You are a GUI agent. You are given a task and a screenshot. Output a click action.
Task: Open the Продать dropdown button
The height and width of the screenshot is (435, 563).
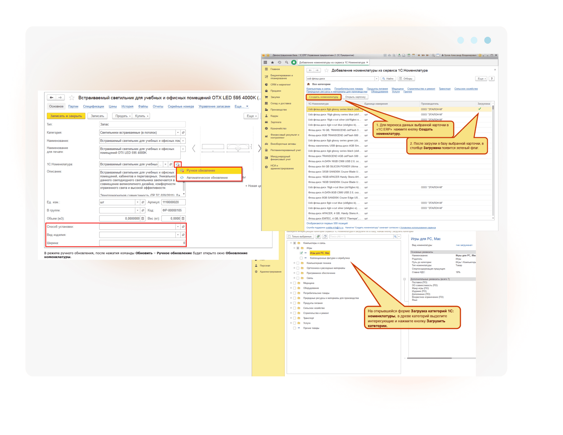(123, 116)
